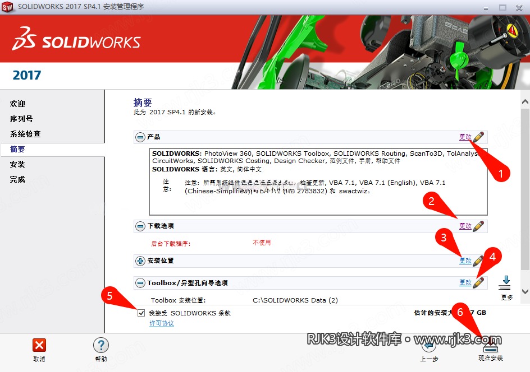
Task: Click the SW logo in the title bar
Action: coord(7,7)
